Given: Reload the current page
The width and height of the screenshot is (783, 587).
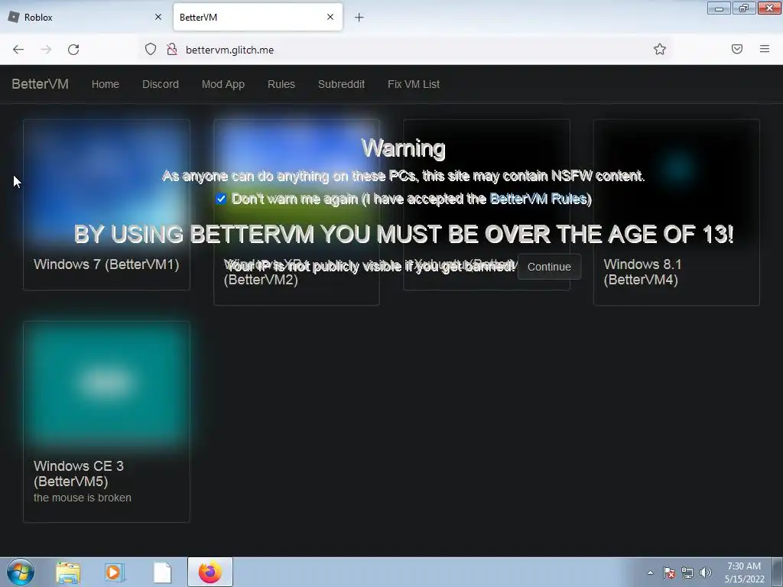Looking at the screenshot, I should pos(73,50).
